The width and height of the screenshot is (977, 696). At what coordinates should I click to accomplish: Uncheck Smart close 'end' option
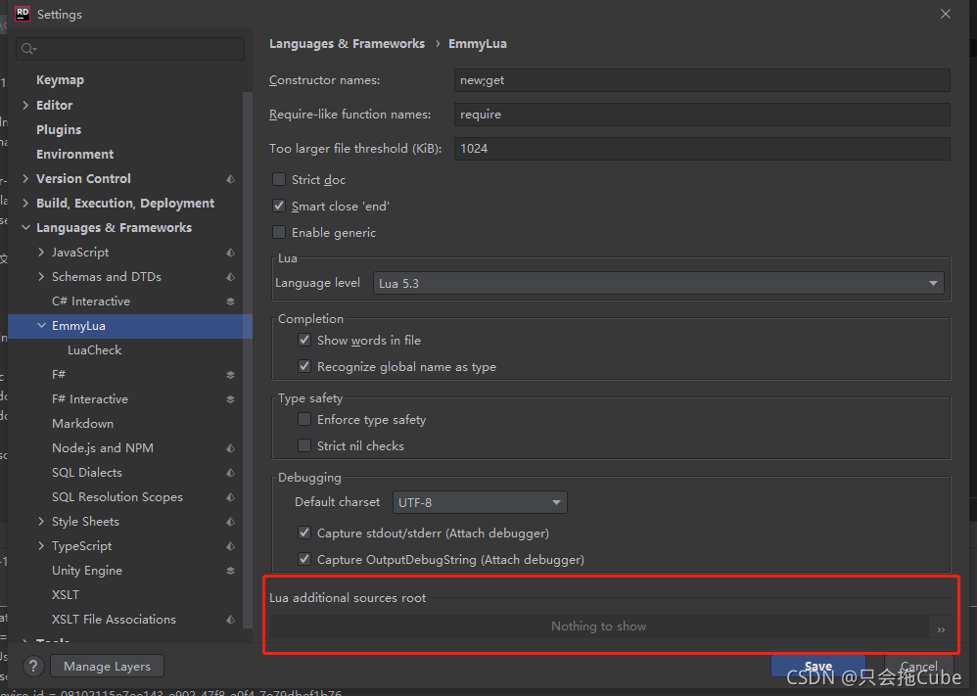pos(279,206)
